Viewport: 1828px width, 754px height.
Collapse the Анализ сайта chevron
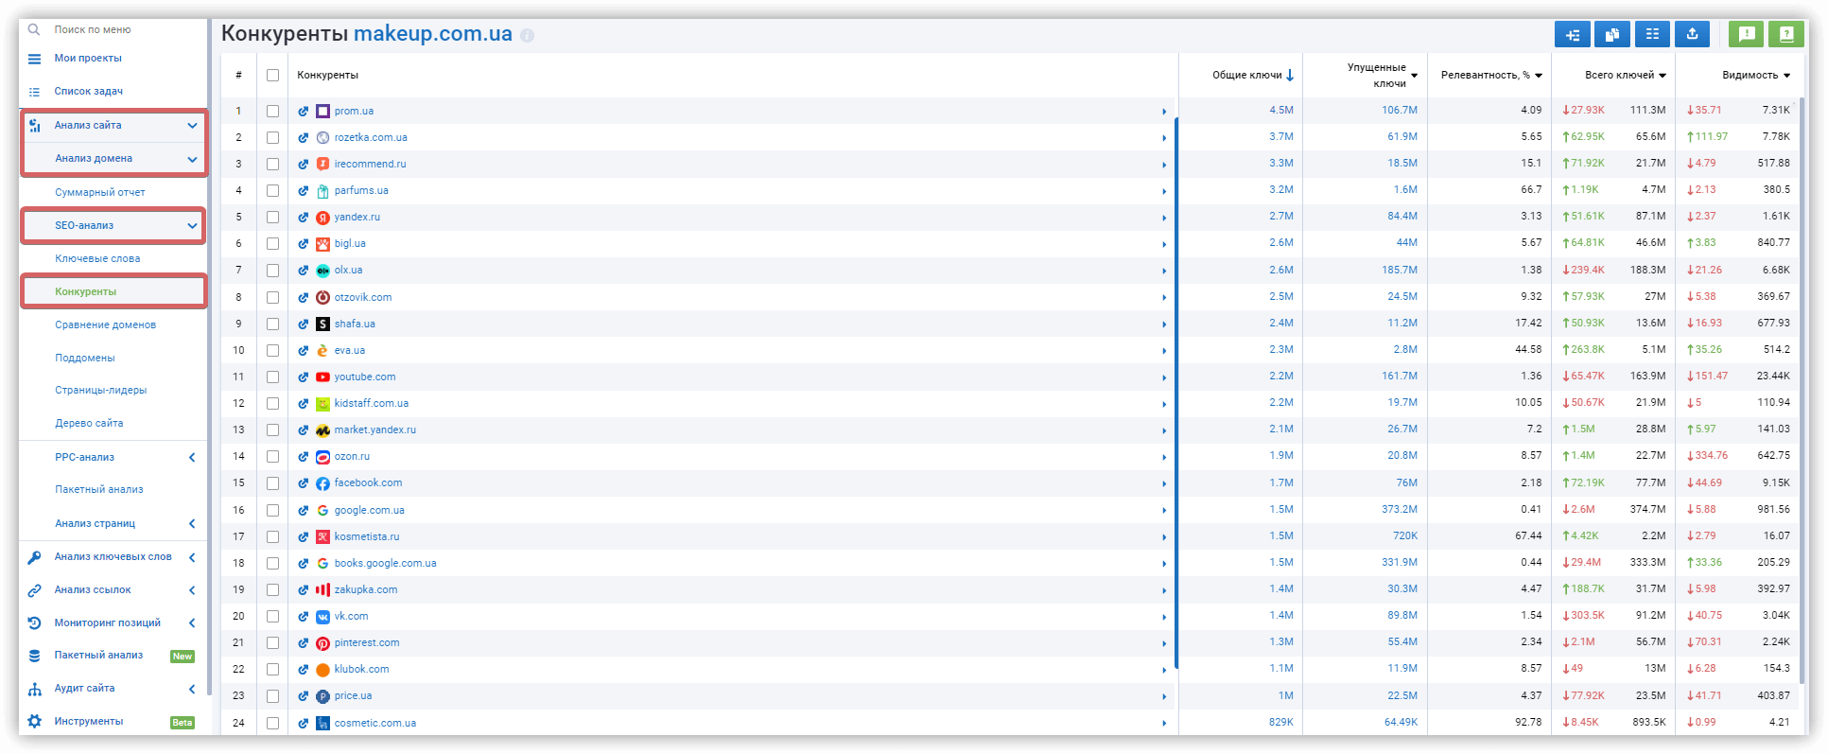(192, 126)
